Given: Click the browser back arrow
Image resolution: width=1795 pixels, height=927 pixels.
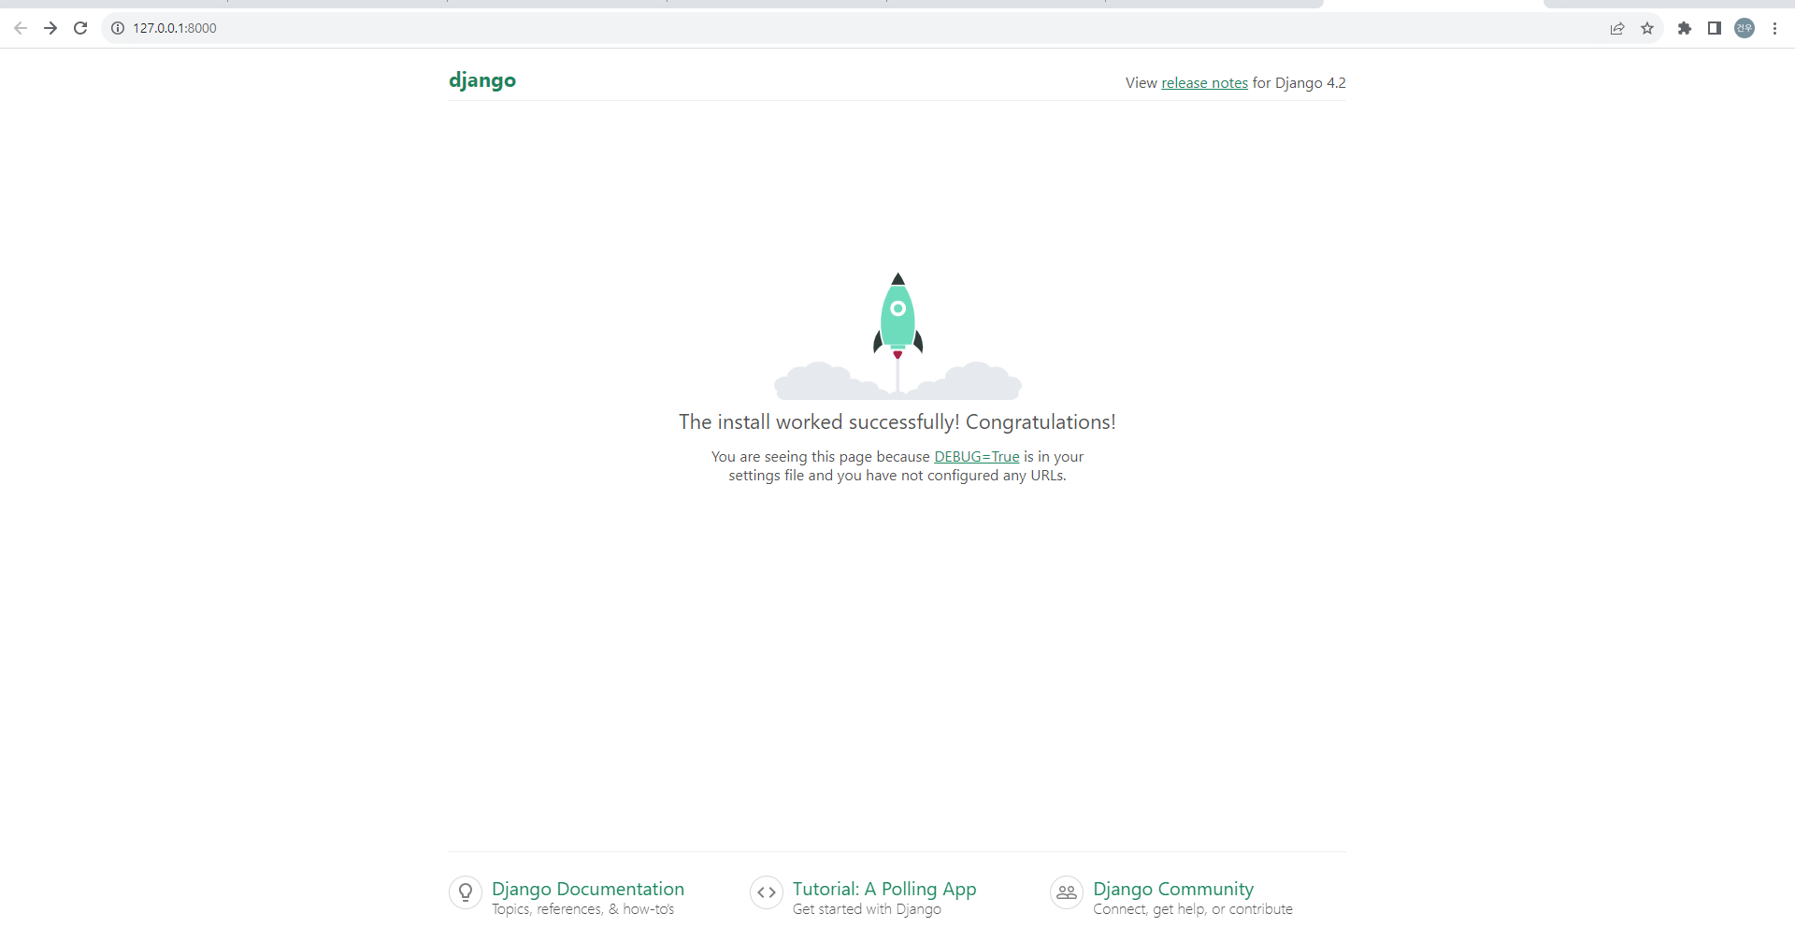Looking at the screenshot, I should click(x=21, y=28).
